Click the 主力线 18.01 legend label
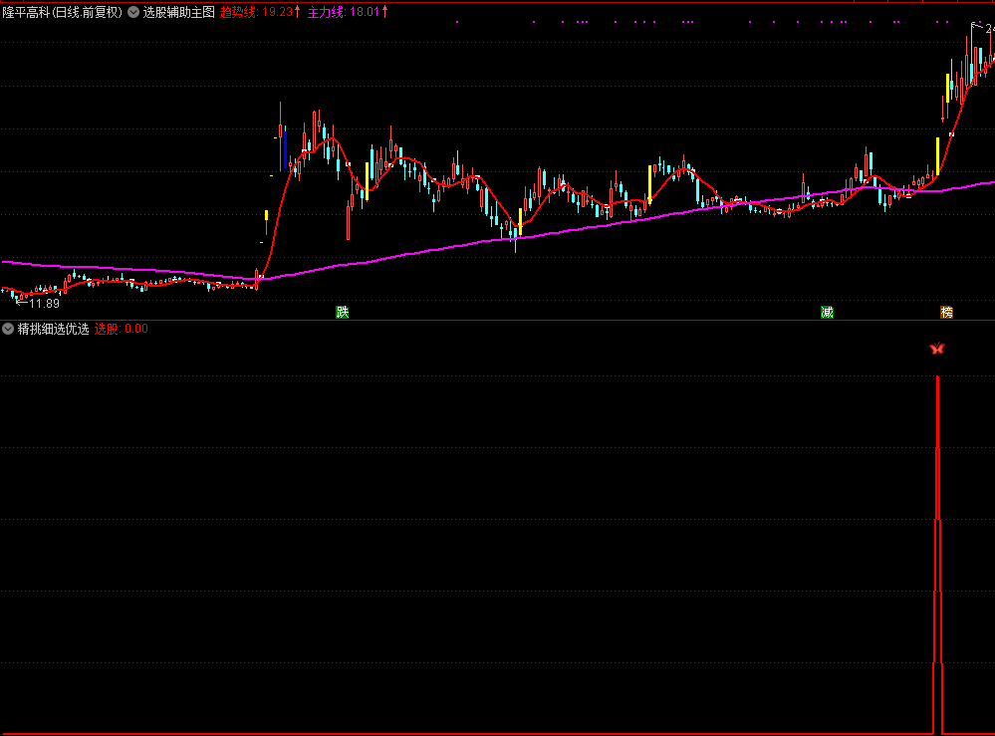The height and width of the screenshot is (736, 995). click(x=344, y=13)
